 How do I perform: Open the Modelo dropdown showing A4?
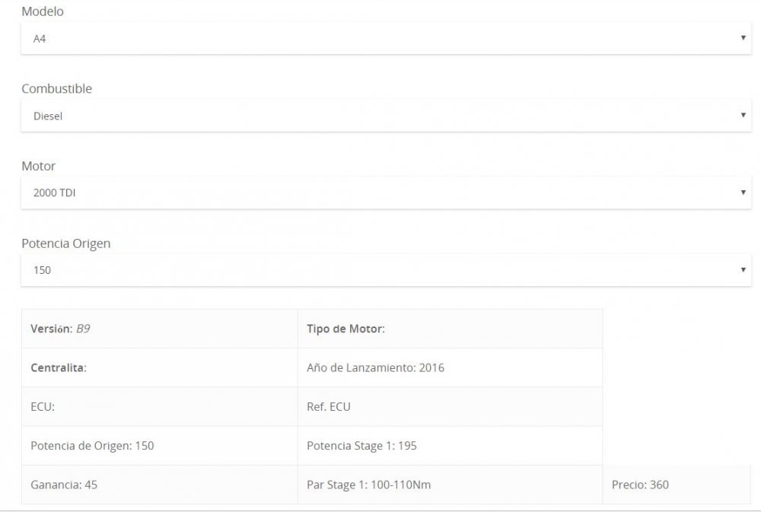(x=386, y=38)
